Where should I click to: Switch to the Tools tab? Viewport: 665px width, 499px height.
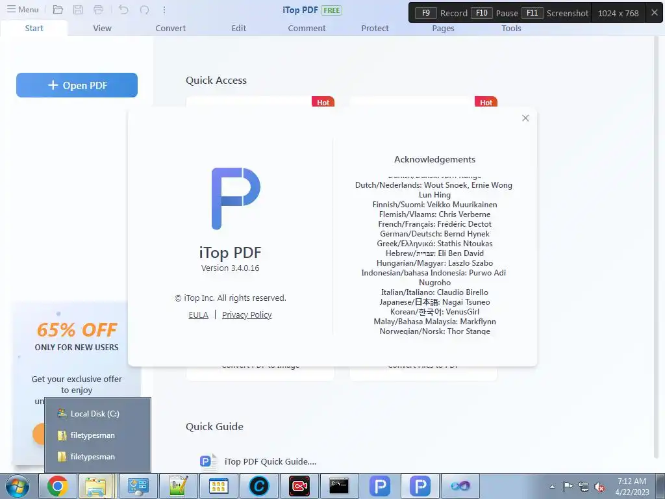click(511, 28)
